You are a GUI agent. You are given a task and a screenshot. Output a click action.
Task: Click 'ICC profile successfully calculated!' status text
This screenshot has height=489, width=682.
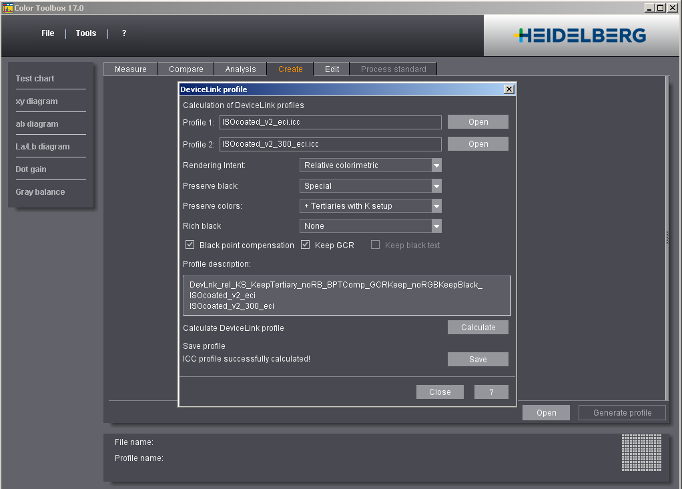coord(247,359)
